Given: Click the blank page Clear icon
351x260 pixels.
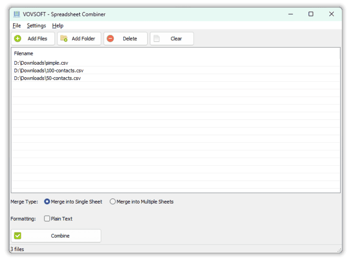Looking at the screenshot, I should pos(157,38).
